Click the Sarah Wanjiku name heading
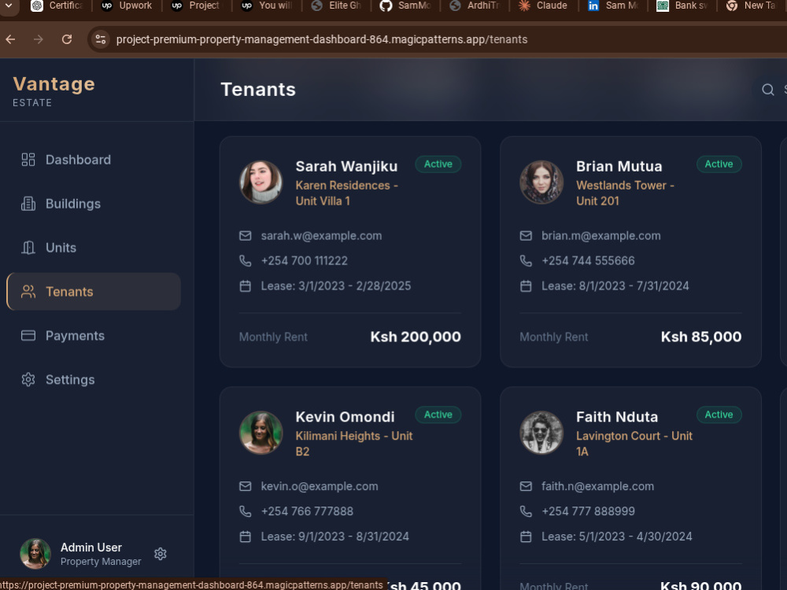Viewport: 787px width, 590px height. click(346, 166)
